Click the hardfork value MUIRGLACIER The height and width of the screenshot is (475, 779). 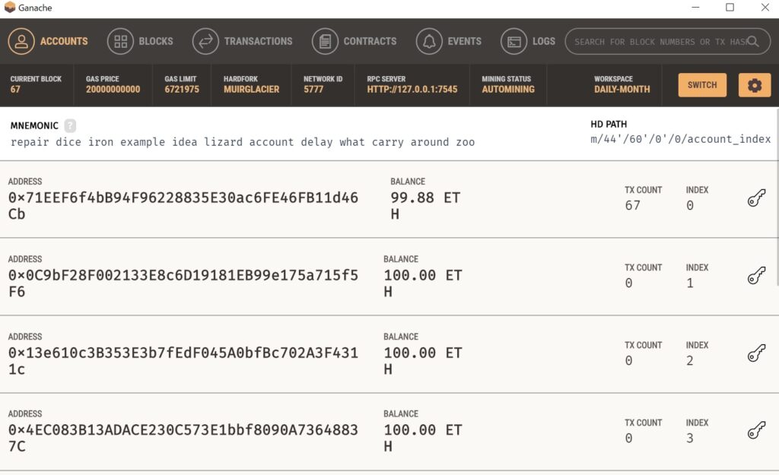click(251, 90)
